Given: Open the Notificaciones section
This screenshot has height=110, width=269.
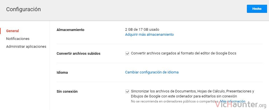Looking at the screenshot, I should click(x=18, y=39).
